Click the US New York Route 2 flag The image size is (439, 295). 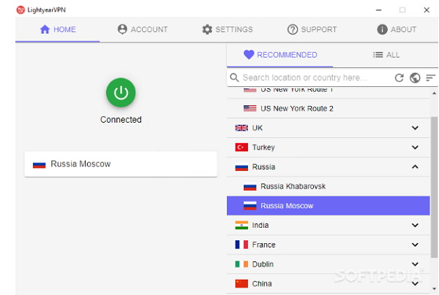coord(250,108)
